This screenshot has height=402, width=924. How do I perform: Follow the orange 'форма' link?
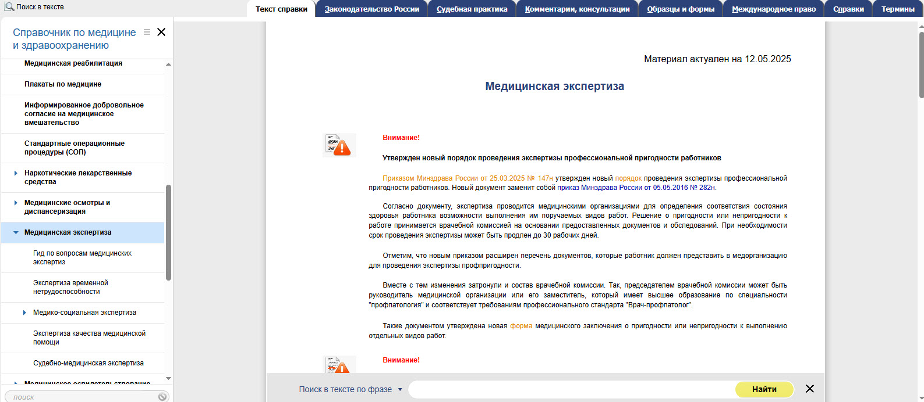[521, 326]
